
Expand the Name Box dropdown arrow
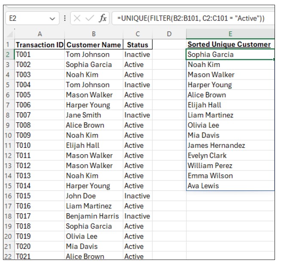point(52,19)
